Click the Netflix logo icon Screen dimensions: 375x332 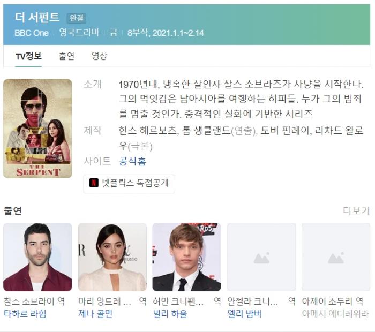coord(94,183)
